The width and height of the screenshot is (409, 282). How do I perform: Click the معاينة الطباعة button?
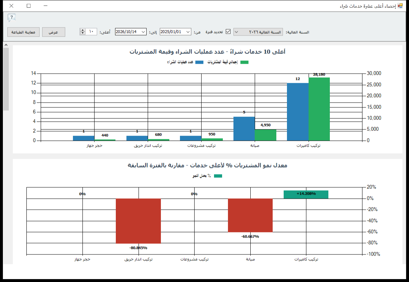[x=23, y=32]
